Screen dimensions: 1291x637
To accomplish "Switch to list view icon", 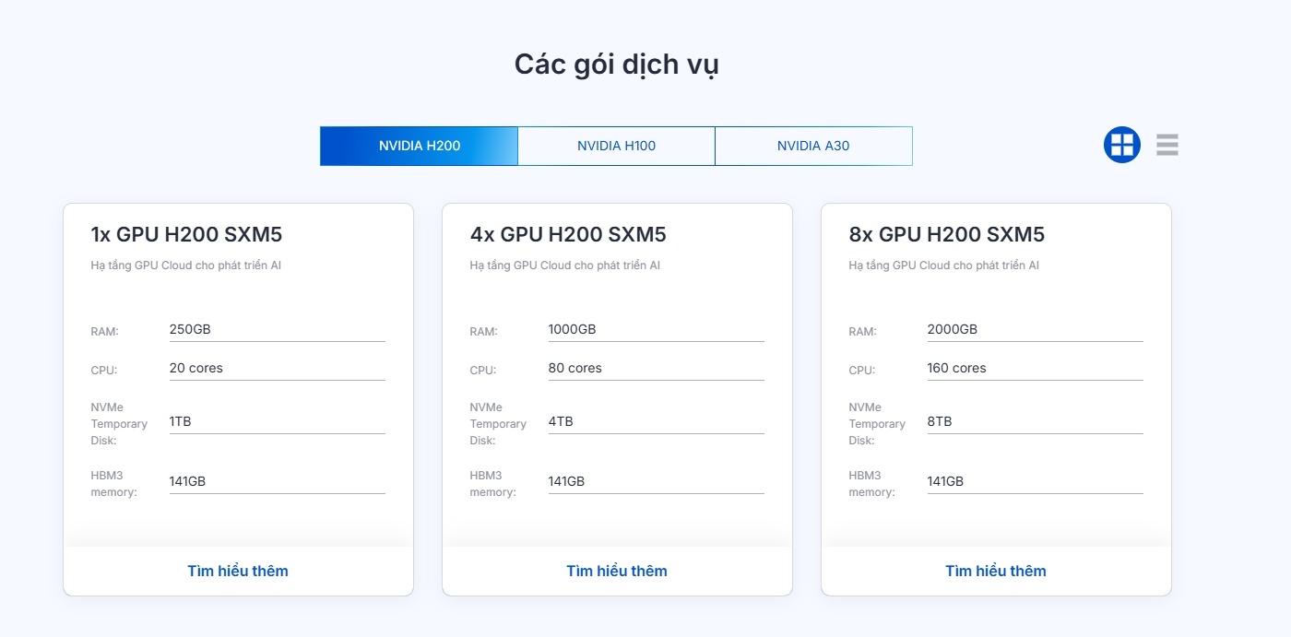I will click(x=1167, y=145).
